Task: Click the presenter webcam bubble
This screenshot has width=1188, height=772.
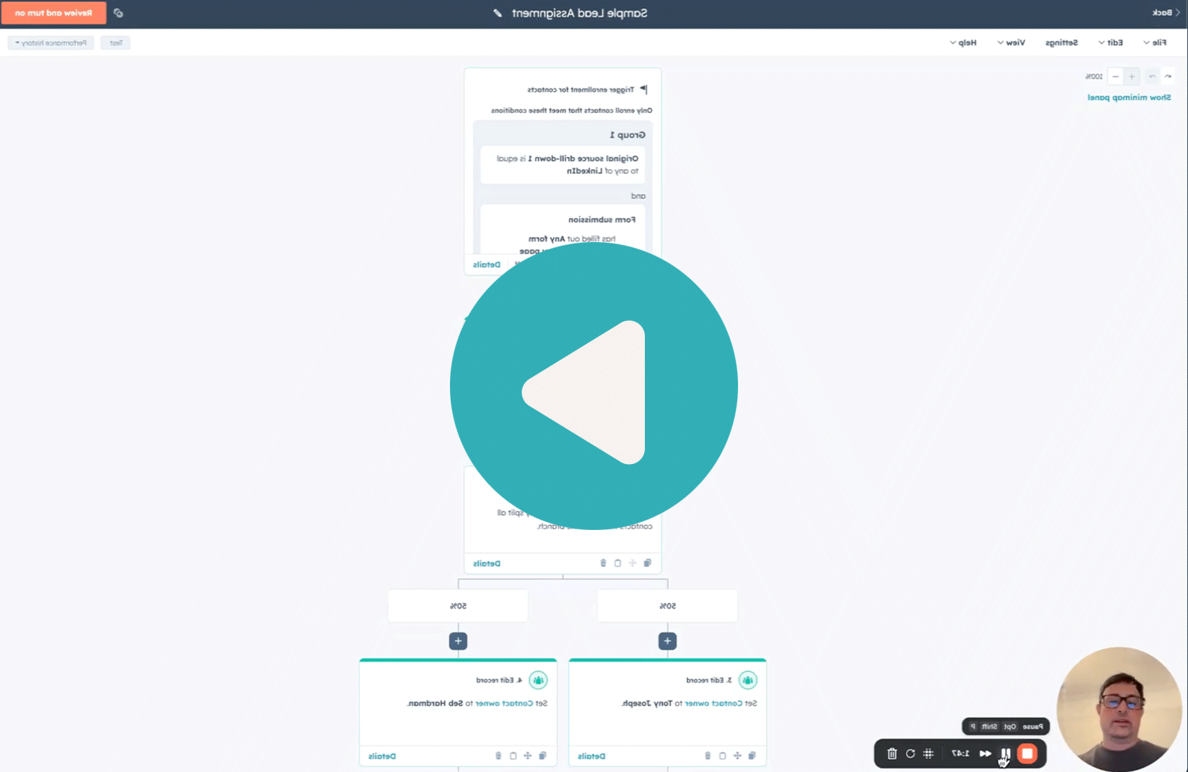Action: coord(1118,709)
